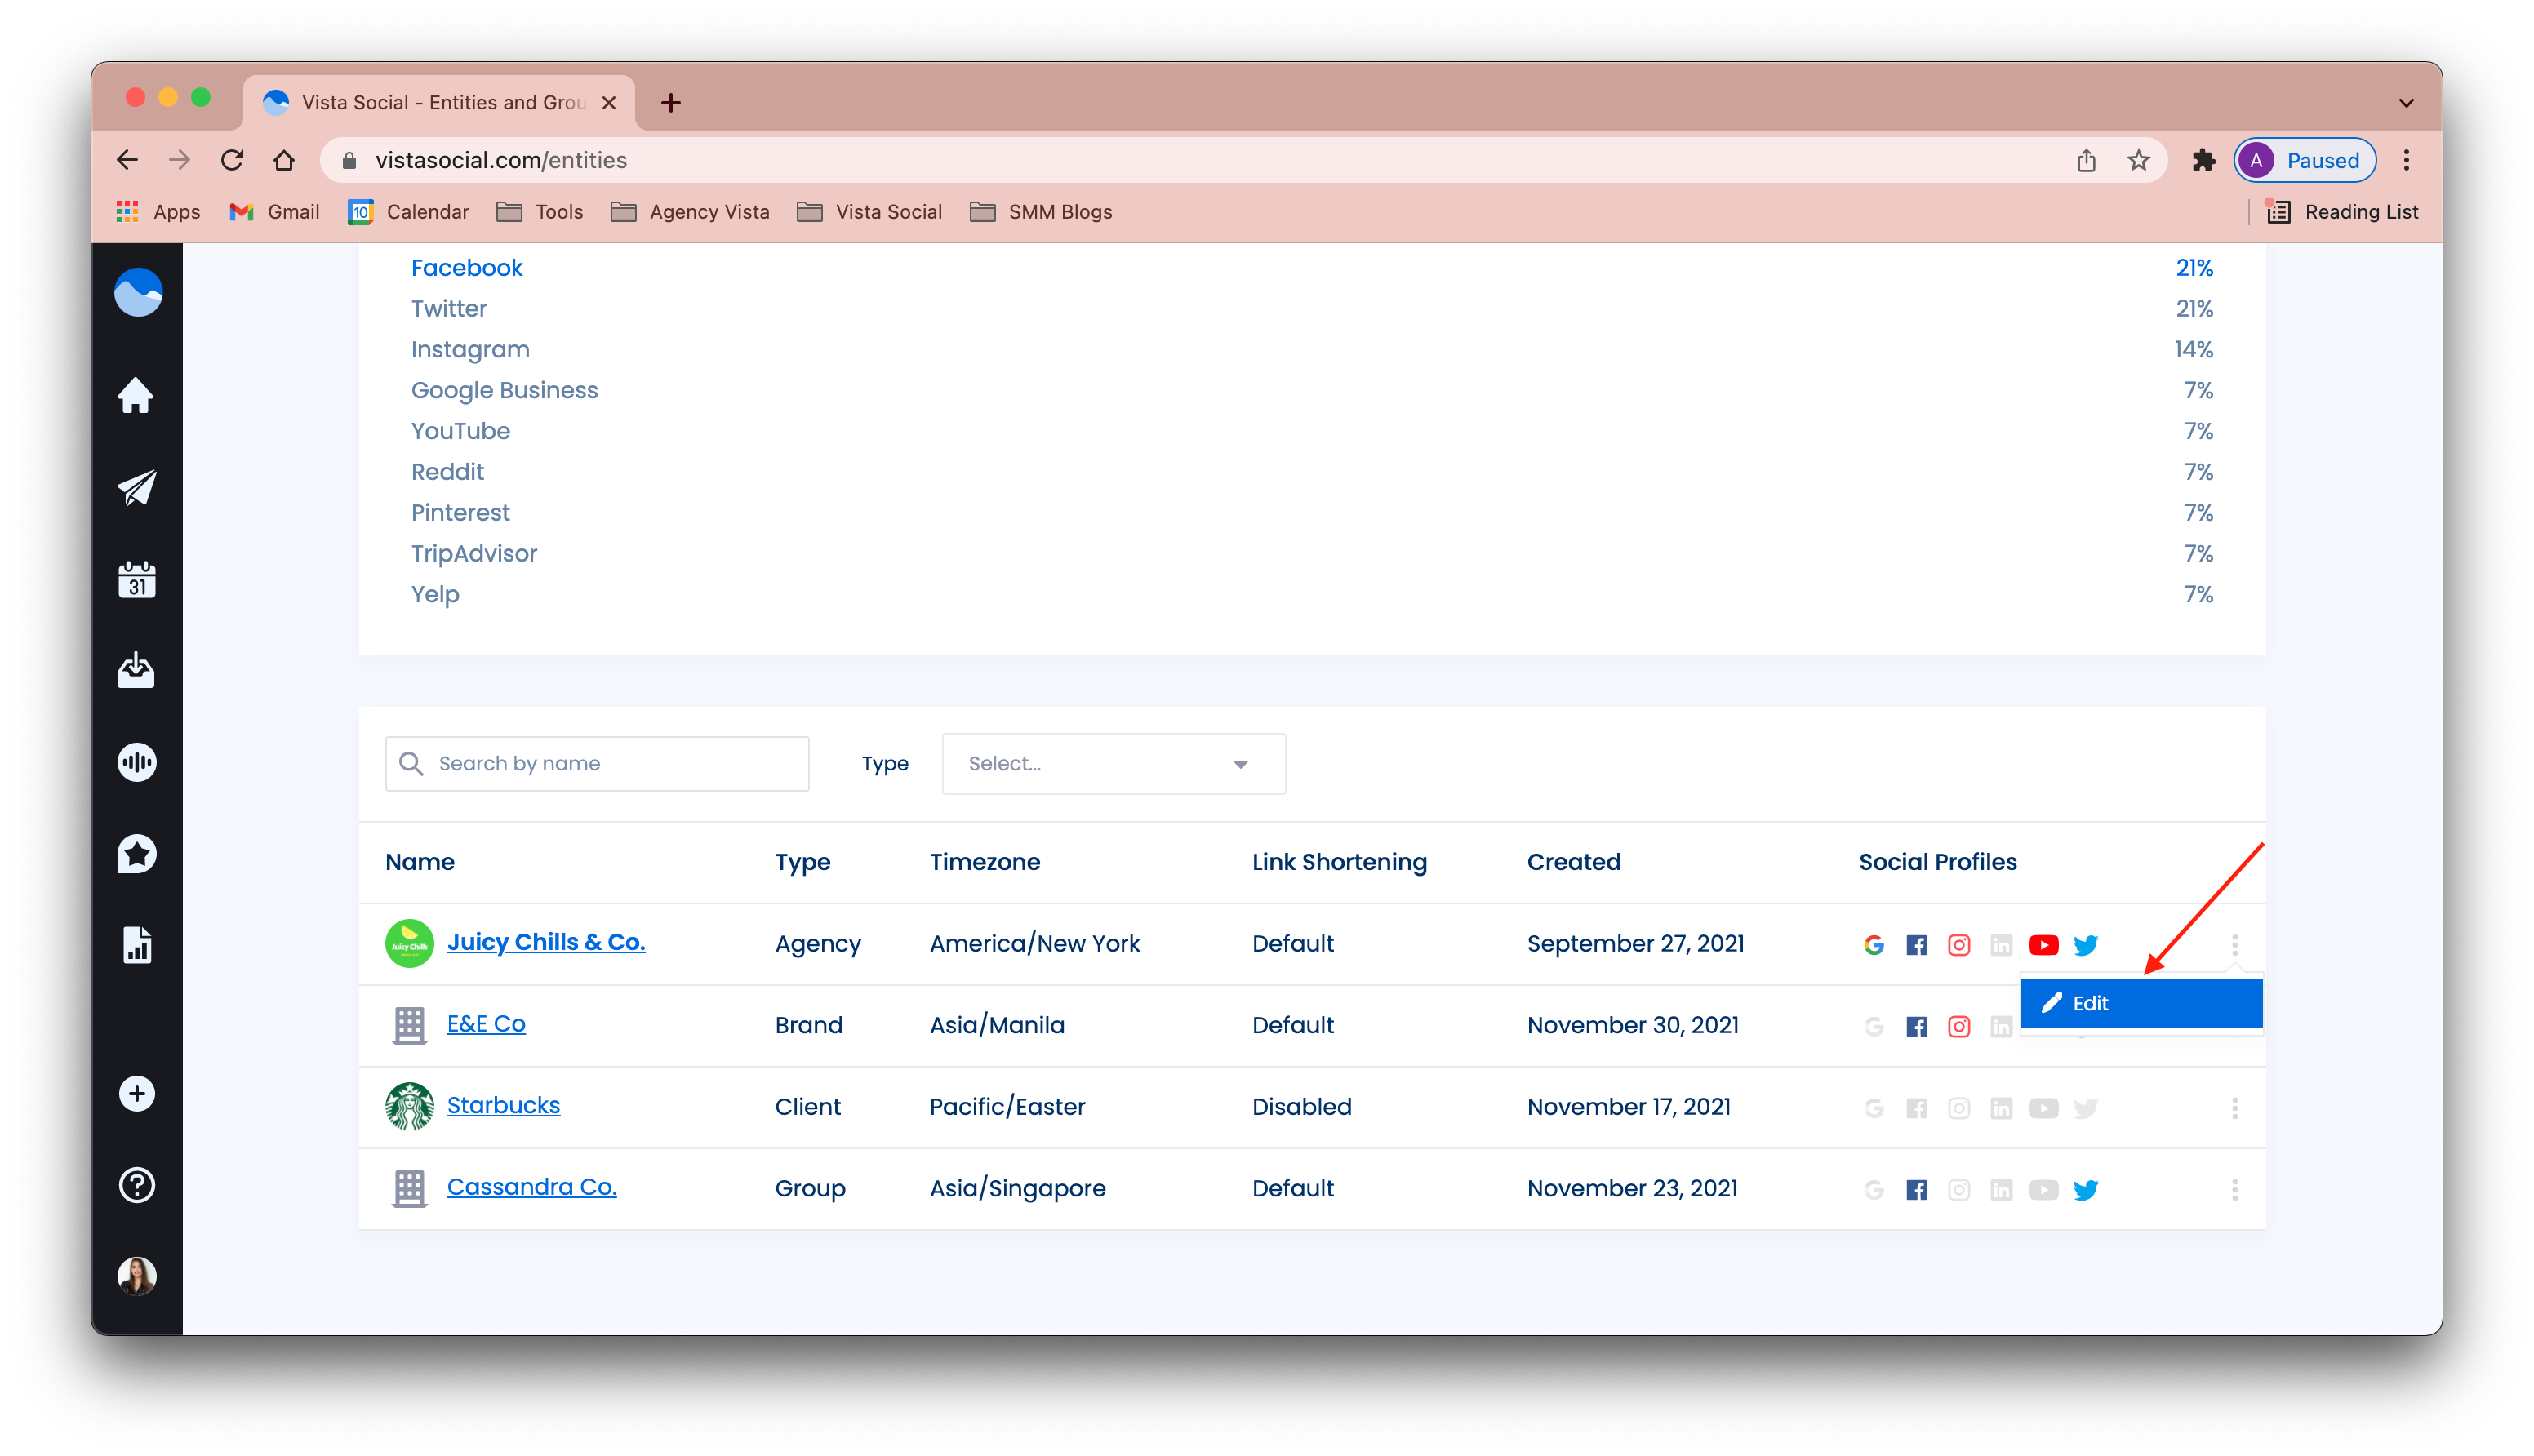Image resolution: width=2534 pixels, height=1456 pixels.
Task: Open the Calendar icon in sidebar
Action: 137,579
